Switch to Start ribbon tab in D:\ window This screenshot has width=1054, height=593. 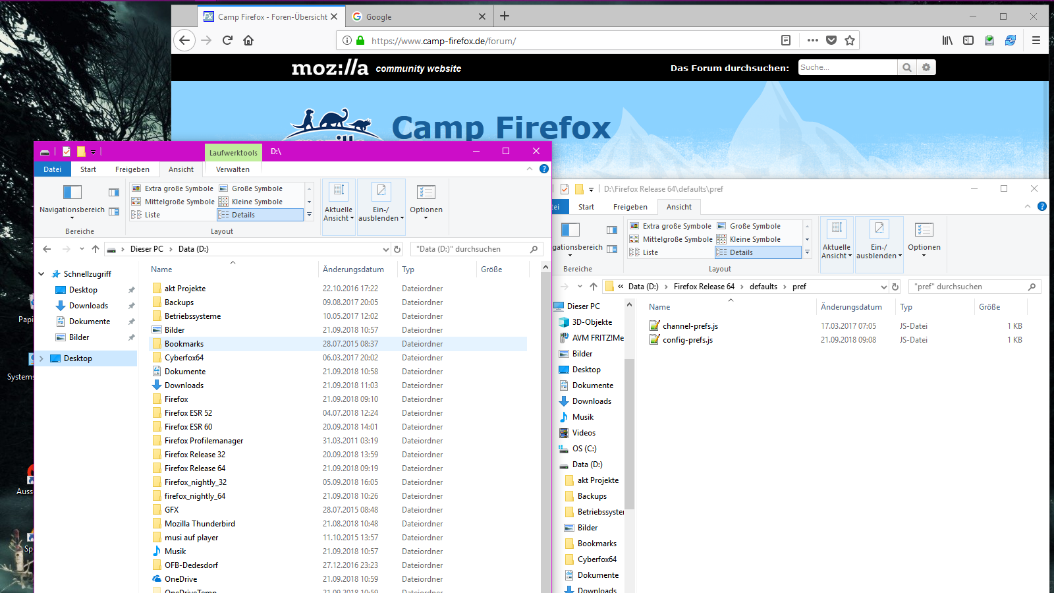tap(88, 169)
